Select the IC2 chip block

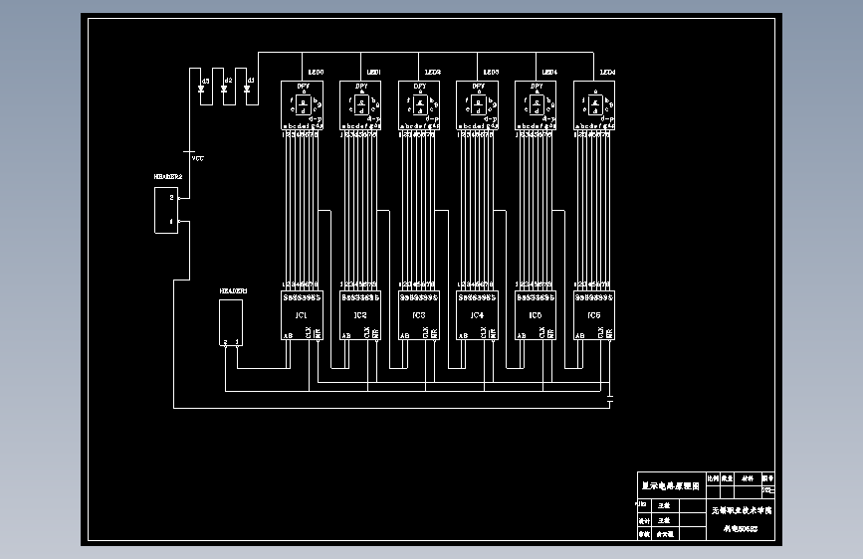tap(360, 315)
